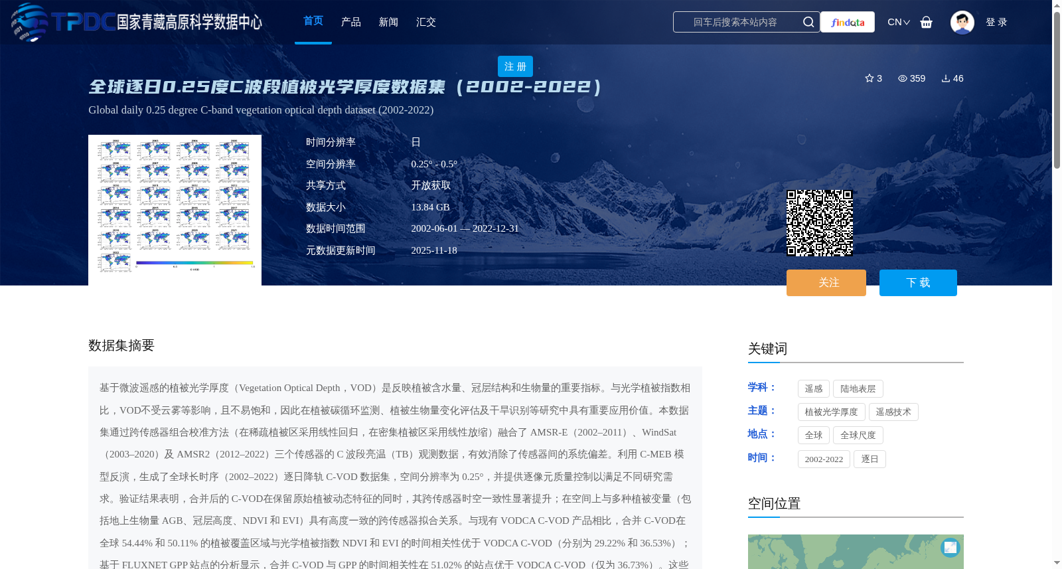Click the English dataset title text

[x=261, y=110]
